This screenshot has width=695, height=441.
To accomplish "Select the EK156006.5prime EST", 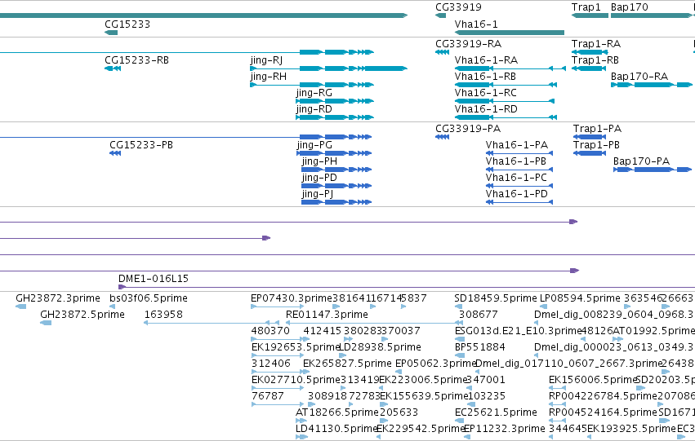I will pos(593,380).
